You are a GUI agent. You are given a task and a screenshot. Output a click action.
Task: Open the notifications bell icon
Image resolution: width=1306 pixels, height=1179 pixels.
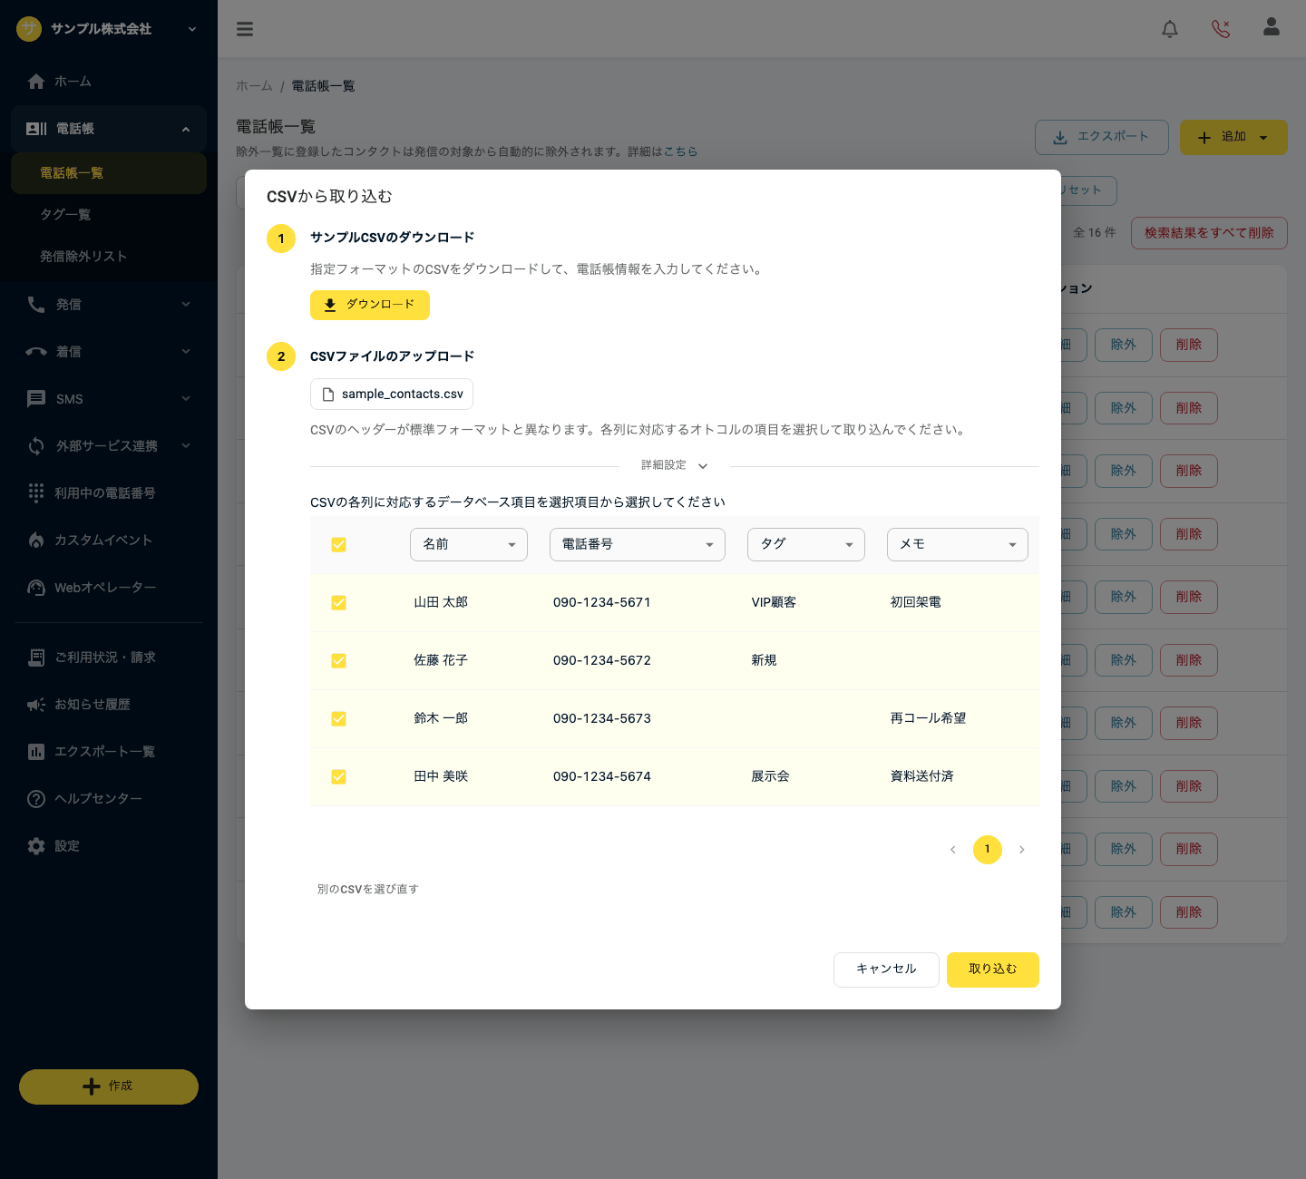point(1170,29)
